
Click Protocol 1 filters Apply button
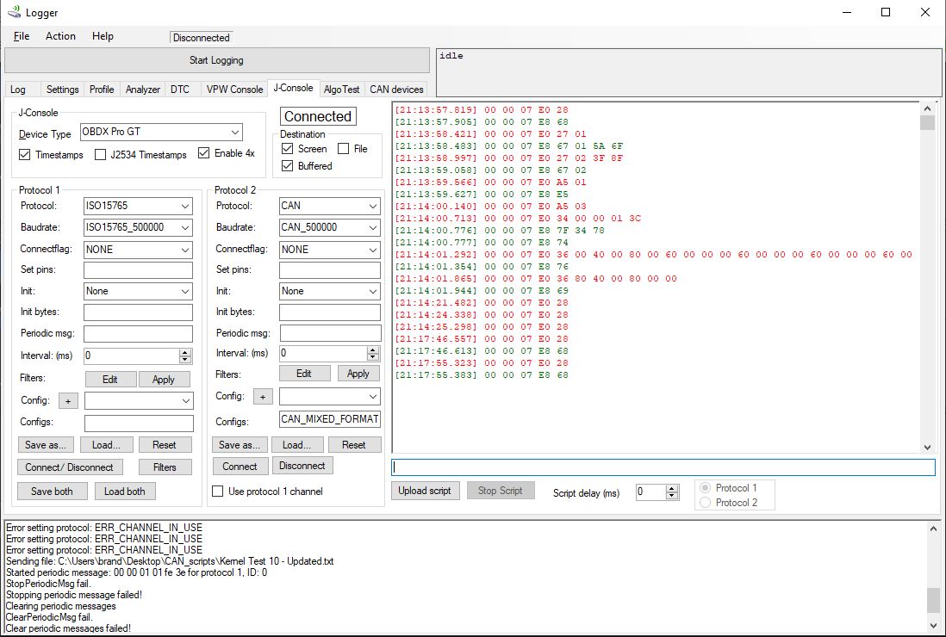[164, 379]
